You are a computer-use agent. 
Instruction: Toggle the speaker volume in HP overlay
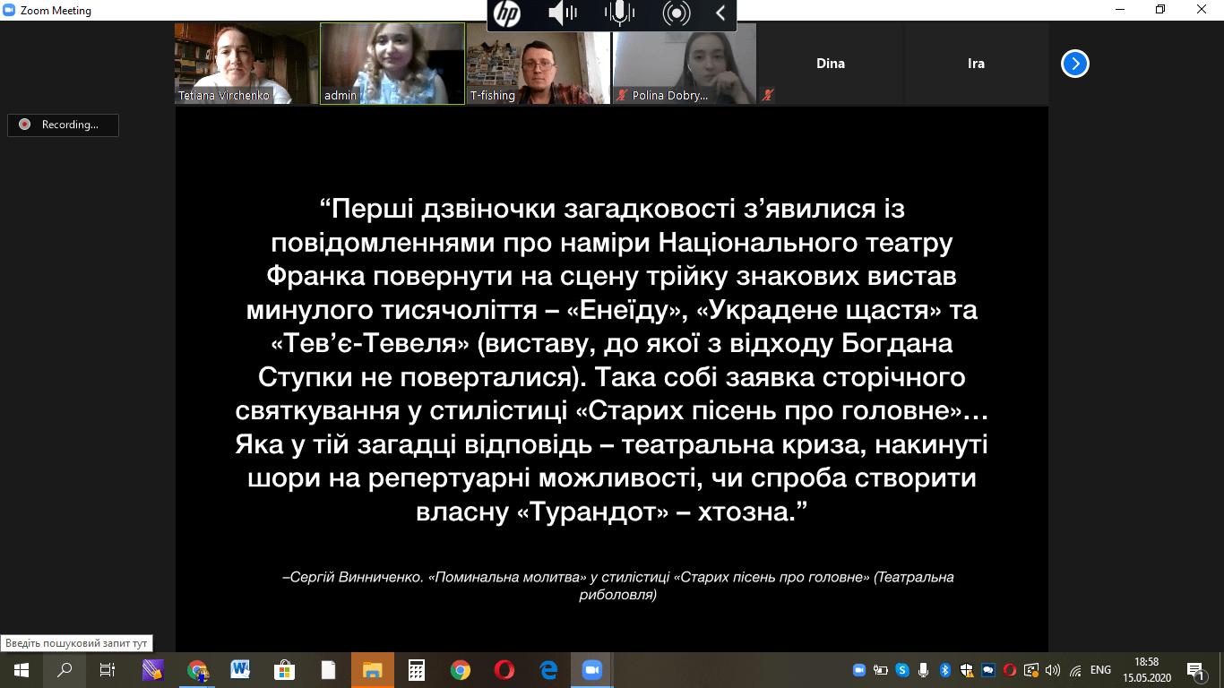tap(563, 14)
